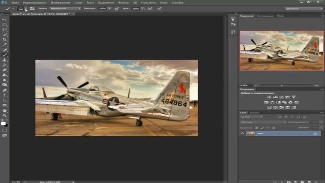The image size is (325, 183).
Task: Select the Crop tool
Action: coord(5,40)
